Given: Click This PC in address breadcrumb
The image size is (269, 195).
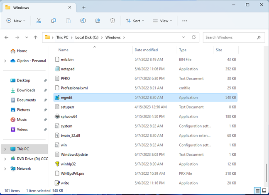Looking at the screenshot, I should 62,37.
